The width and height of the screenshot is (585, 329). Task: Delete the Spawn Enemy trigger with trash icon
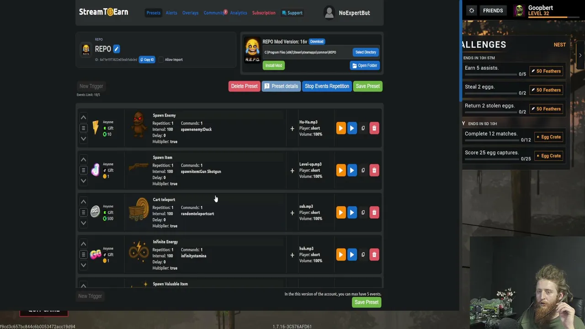374,128
